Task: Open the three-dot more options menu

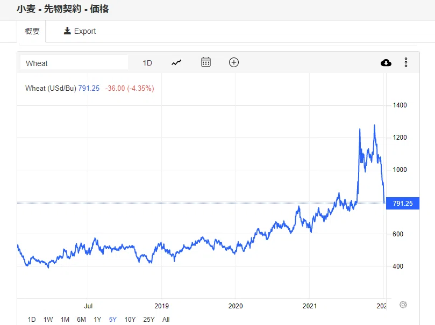Action: tap(406, 62)
